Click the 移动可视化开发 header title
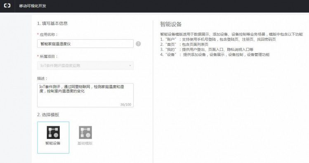The width and height of the screenshot is (309, 163). point(33,6)
